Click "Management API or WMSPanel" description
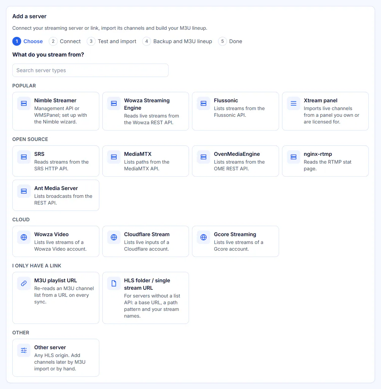Image resolution: width=381 pixels, height=389 pixels. pyautogui.click(x=61, y=115)
